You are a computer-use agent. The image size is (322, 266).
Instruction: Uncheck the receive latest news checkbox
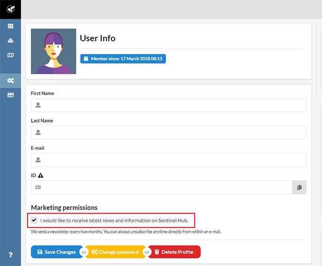tap(34, 220)
